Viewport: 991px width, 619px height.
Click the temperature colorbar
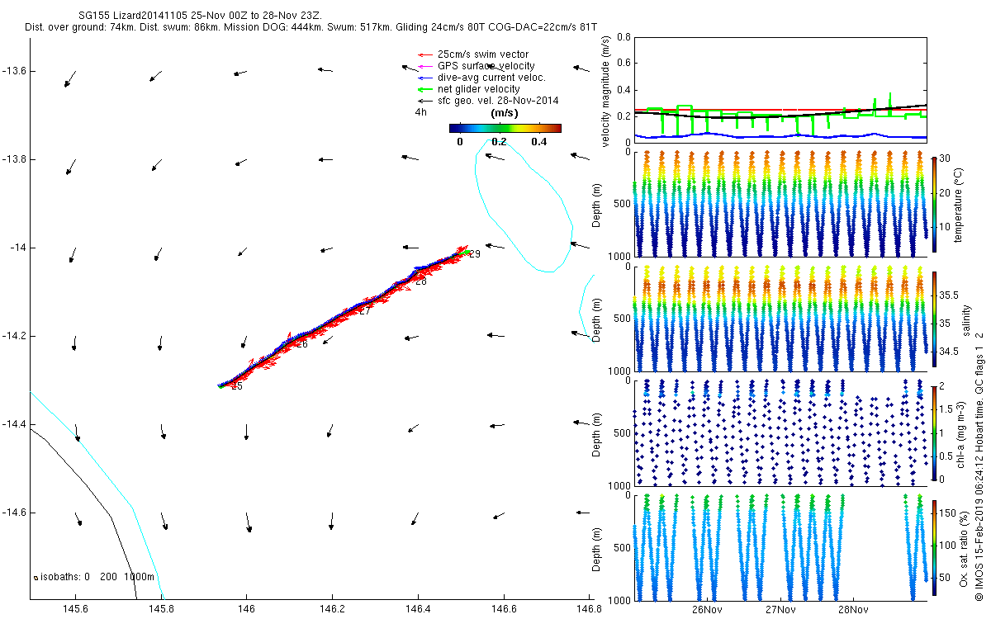933,204
